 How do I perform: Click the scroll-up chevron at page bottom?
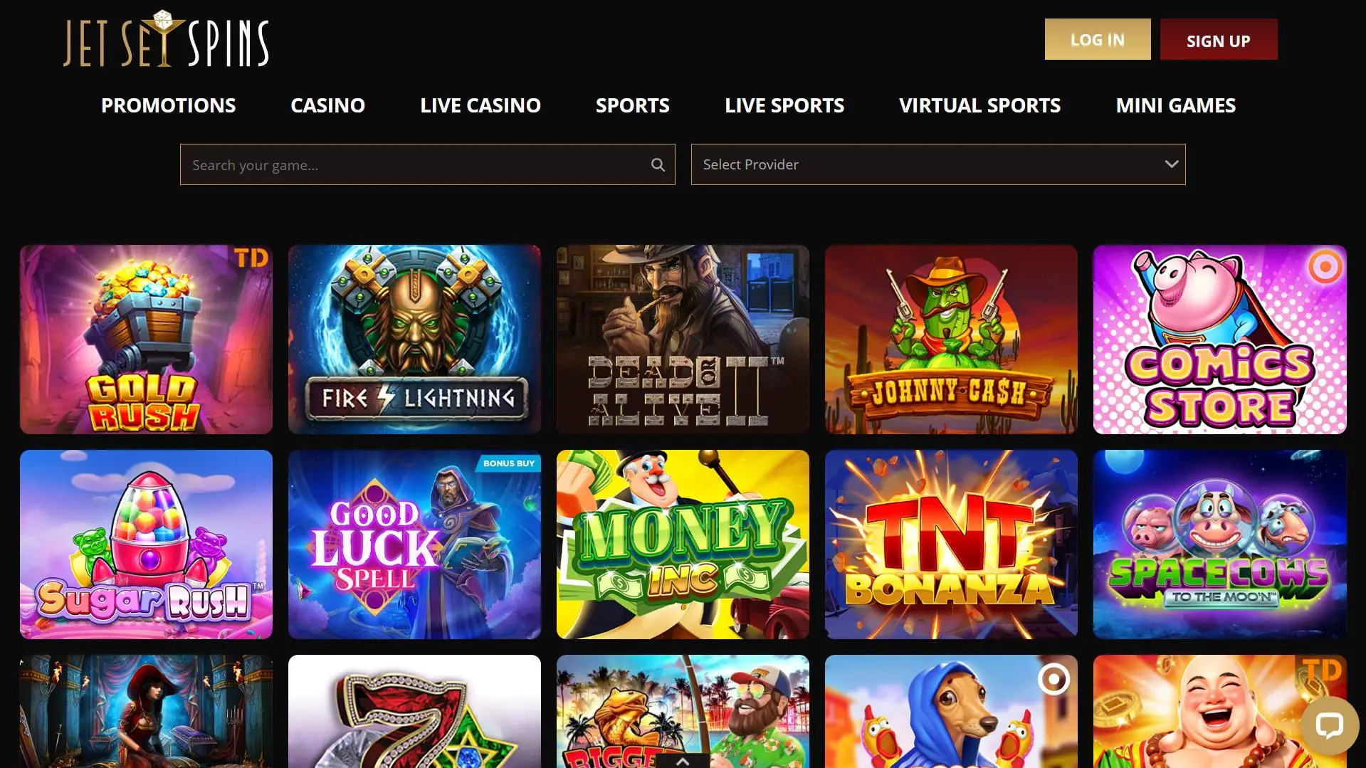coord(682,761)
